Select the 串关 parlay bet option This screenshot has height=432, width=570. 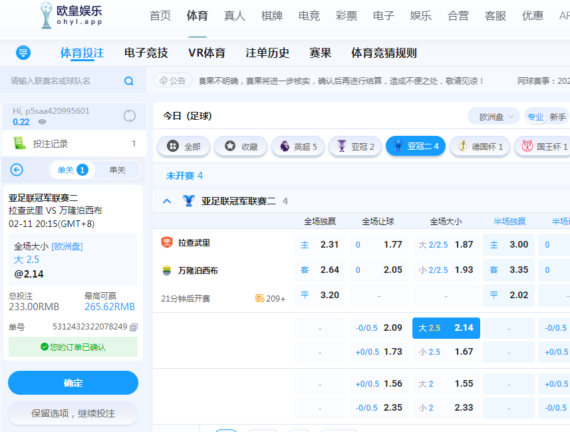click(x=117, y=170)
